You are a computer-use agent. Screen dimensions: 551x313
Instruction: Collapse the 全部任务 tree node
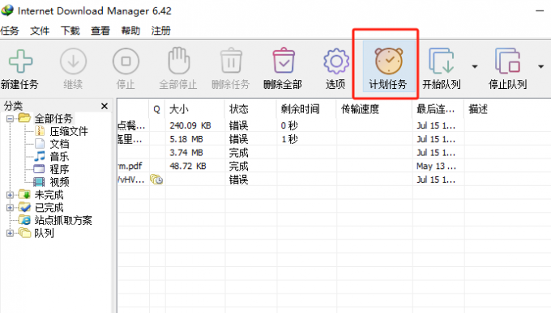pos(11,119)
